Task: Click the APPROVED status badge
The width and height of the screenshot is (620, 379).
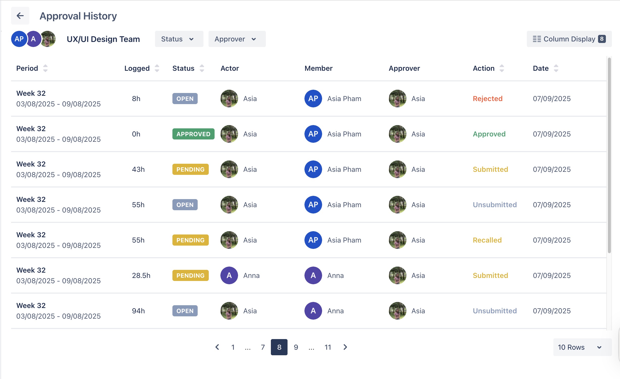Action: (x=193, y=134)
